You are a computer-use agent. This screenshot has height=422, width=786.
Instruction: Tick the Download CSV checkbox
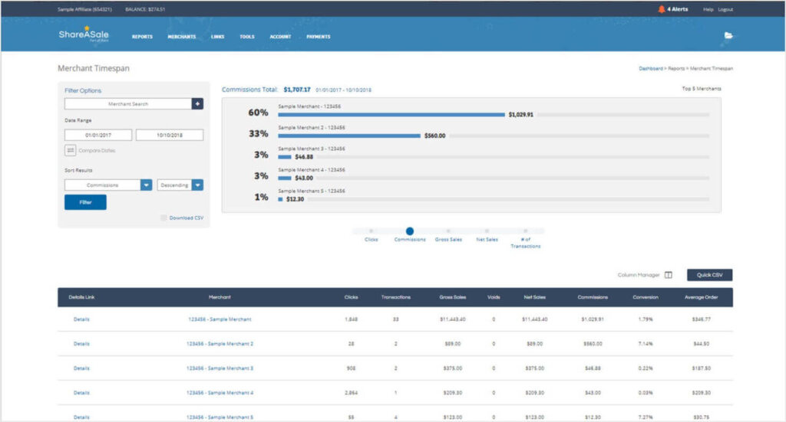click(163, 218)
